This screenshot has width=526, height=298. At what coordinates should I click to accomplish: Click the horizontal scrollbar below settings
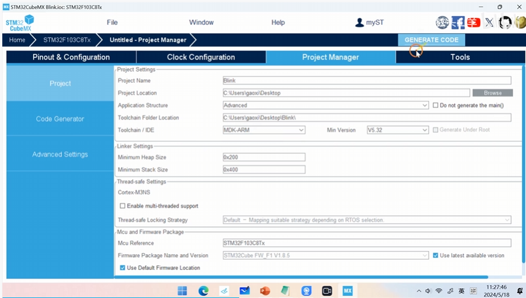301,277
